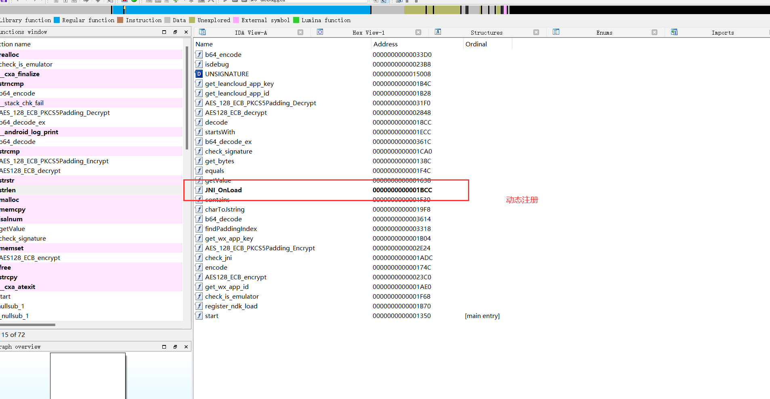Click the function icon beside get_leancloud_app_id
The width and height of the screenshot is (770, 399).
(x=199, y=93)
